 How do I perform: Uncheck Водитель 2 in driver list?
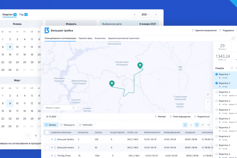(x=217, y=83)
